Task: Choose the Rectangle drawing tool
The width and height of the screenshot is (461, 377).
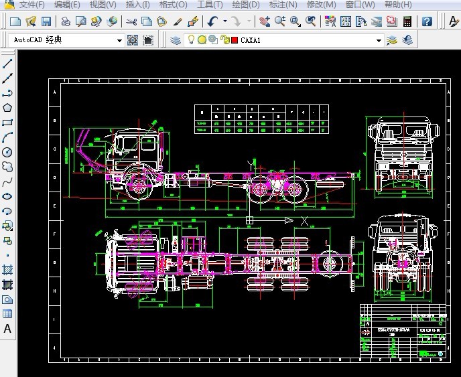Action: [x=8, y=123]
